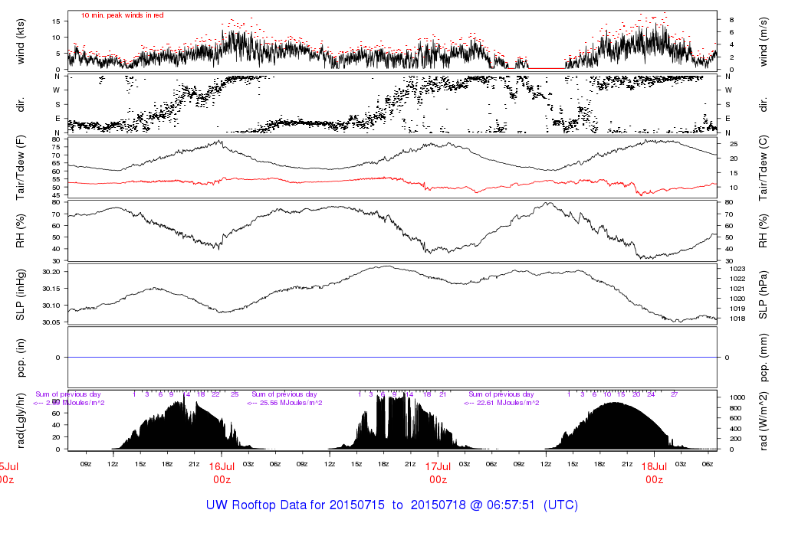Select the '1022' hPa tick value

click(x=738, y=279)
